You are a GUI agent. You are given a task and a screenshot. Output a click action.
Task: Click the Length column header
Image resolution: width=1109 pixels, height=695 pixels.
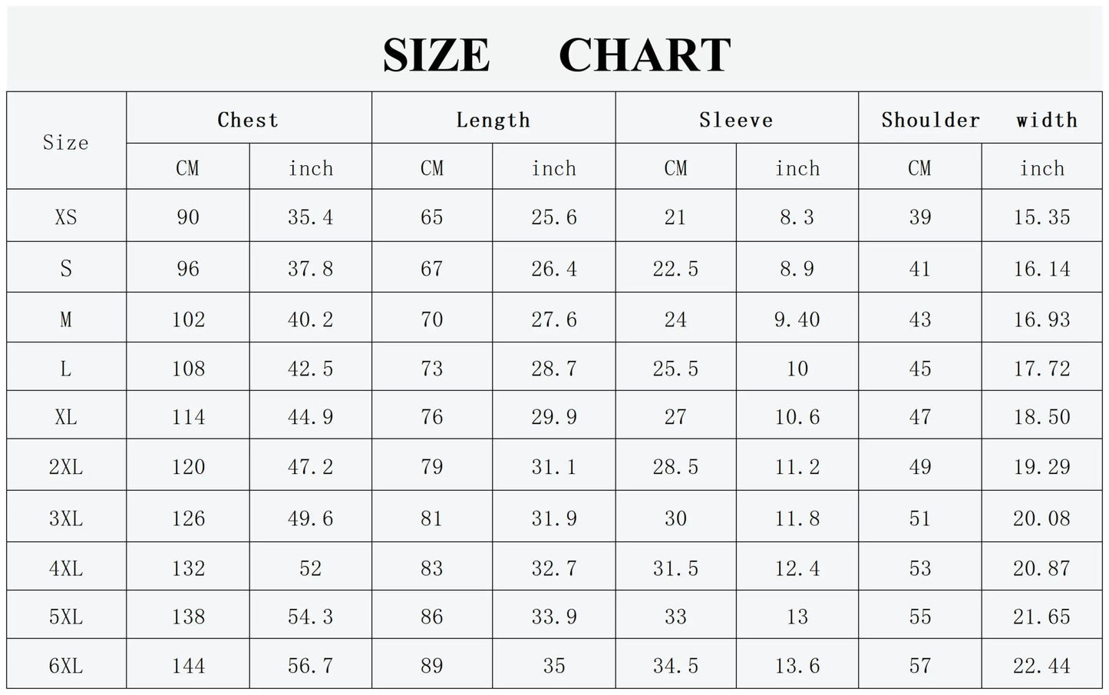[493, 120]
